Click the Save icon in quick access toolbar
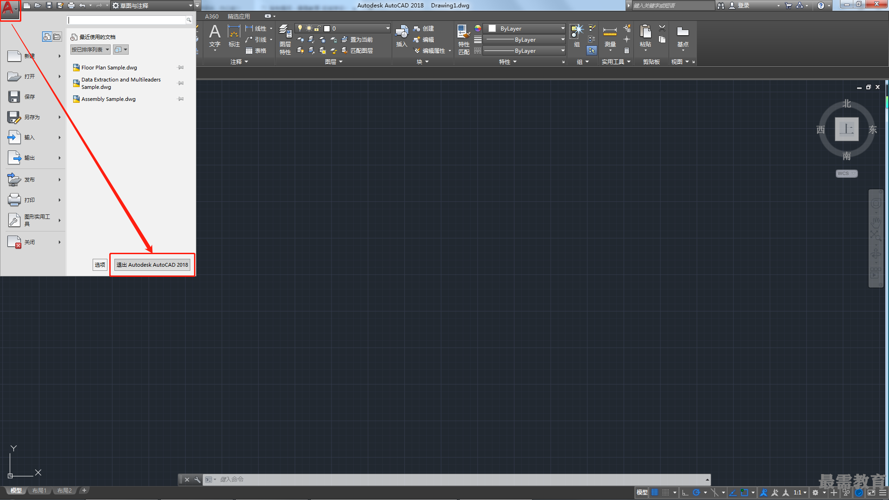 49,6
